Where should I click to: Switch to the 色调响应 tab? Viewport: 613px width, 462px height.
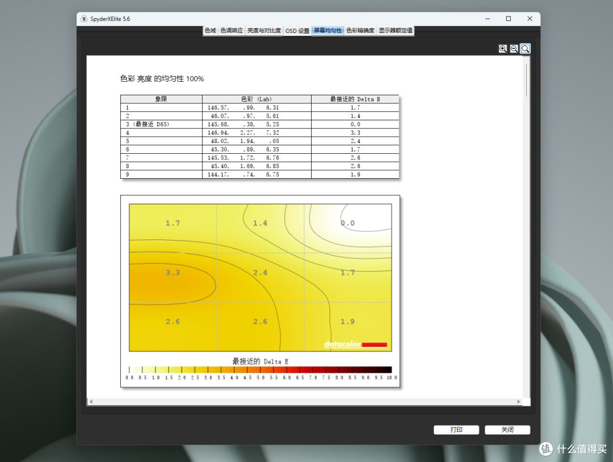point(232,31)
